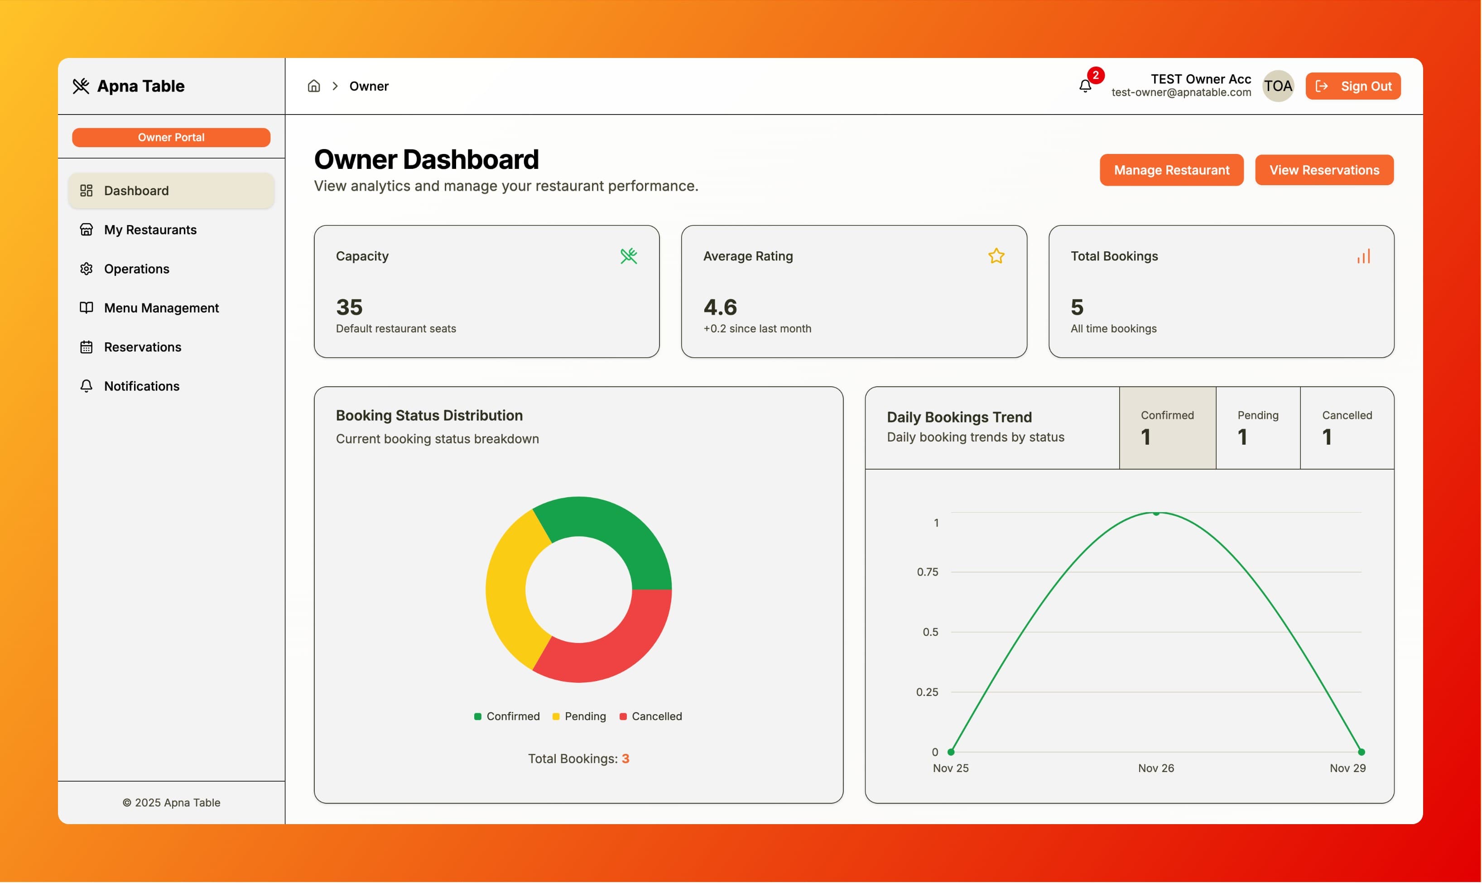The height and width of the screenshot is (883, 1482).
Task: Click the My Restaurants storefront icon
Action: [87, 229]
